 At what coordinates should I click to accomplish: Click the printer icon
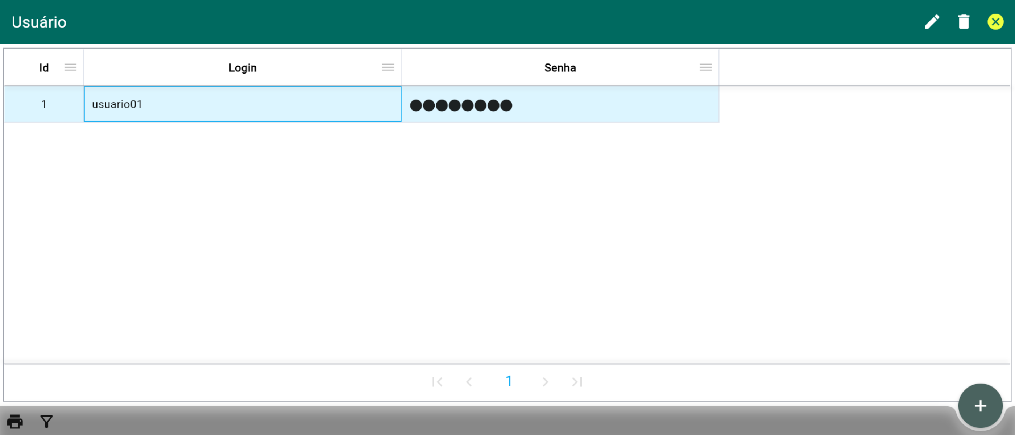[x=15, y=421]
